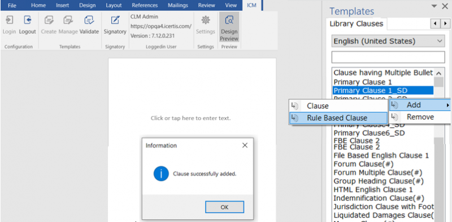Click the blue information icon in dialog
This screenshot has width=452, height=222.
[x=161, y=174]
